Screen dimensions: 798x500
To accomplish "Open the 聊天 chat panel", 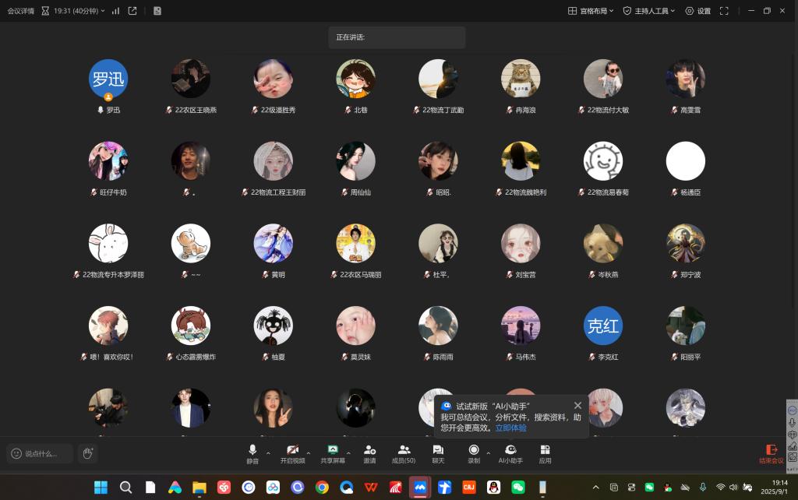I will pyautogui.click(x=438, y=453).
